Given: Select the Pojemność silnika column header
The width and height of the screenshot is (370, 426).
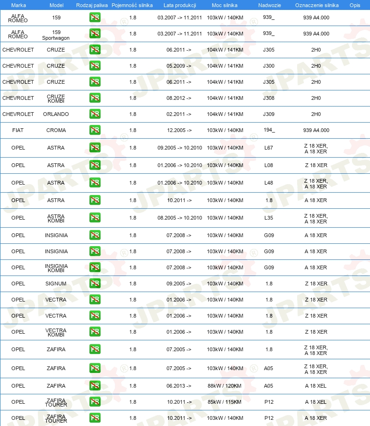Looking at the screenshot, I should click(x=132, y=5).
